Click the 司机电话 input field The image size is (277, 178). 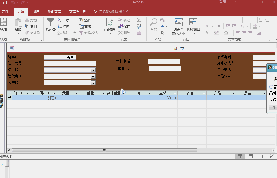point(164,61)
